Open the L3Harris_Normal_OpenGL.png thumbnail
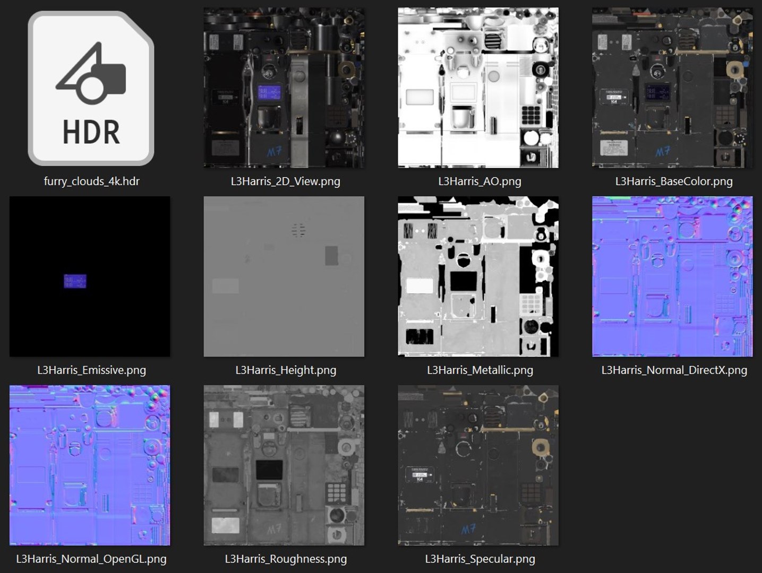Image resolution: width=762 pixels, height=573 pixels. (x=90, y=466)
